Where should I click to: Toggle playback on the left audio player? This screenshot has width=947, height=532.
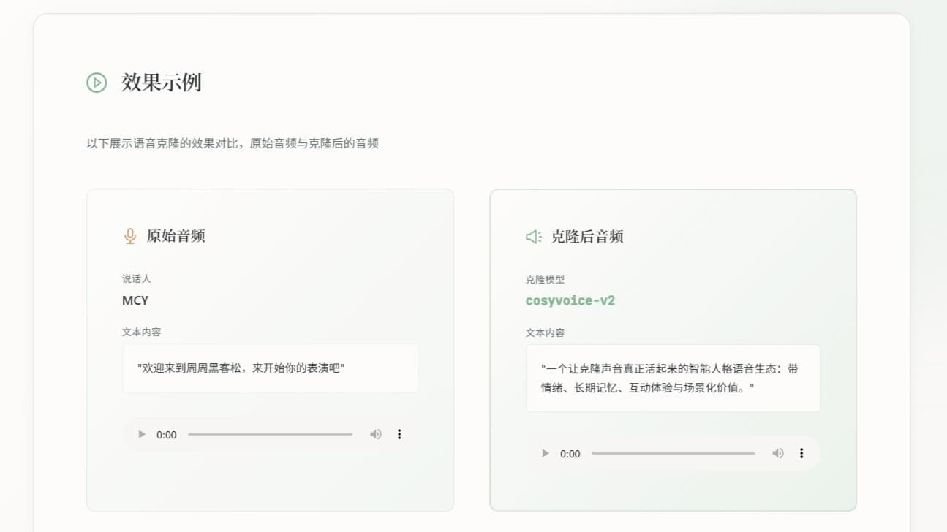tap(141, 434)
